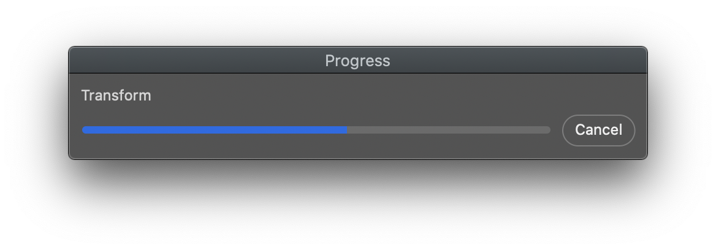
Task: Click the Progress dialog title bar
Action: pyautogui.click(x=357, y=60)
